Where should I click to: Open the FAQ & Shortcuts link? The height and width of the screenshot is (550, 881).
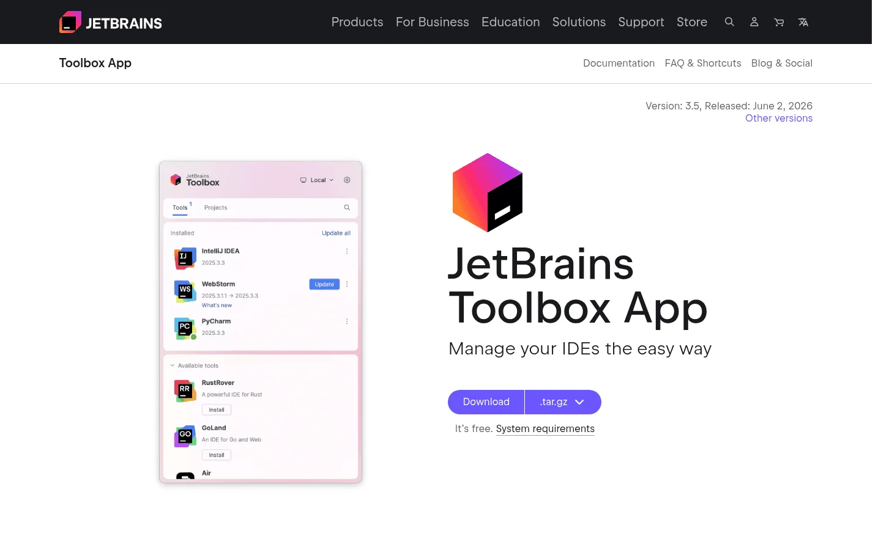click(703, 63)
